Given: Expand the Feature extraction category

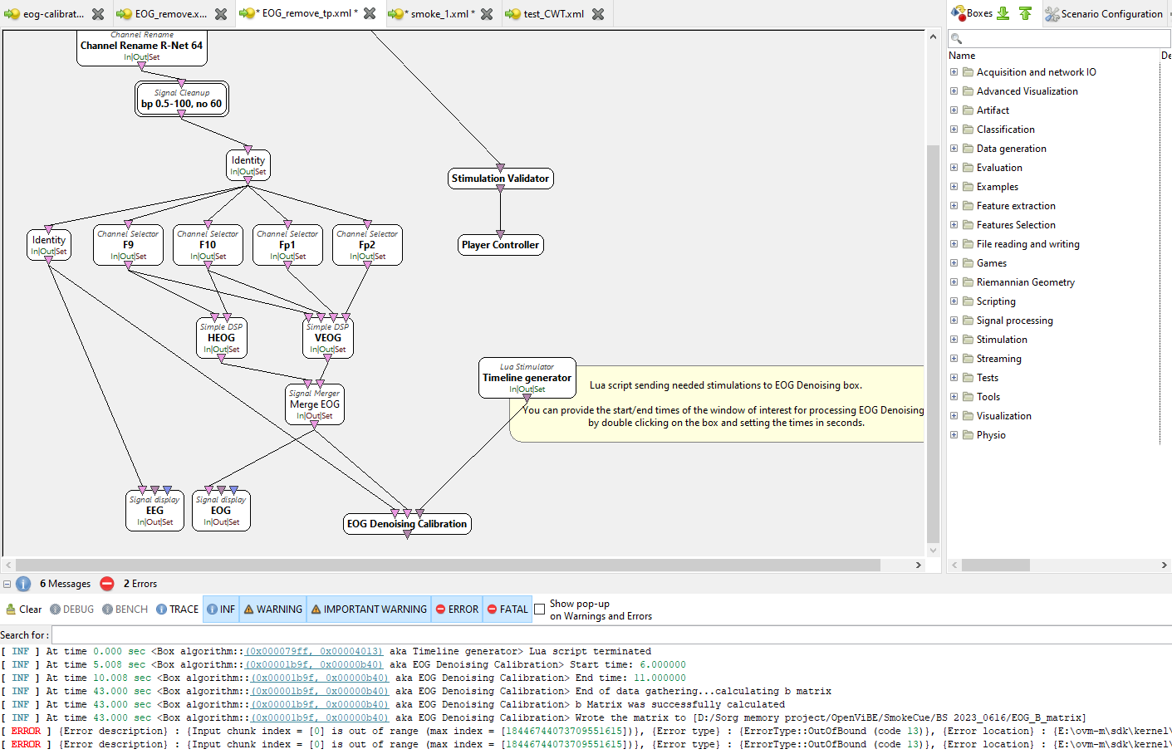Looking at the screenshot, I should click(954, 206).
